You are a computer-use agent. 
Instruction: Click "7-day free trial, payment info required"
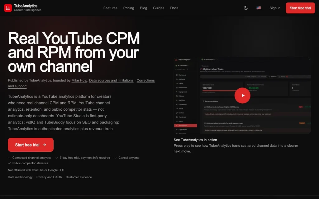(x=85, y=158)
